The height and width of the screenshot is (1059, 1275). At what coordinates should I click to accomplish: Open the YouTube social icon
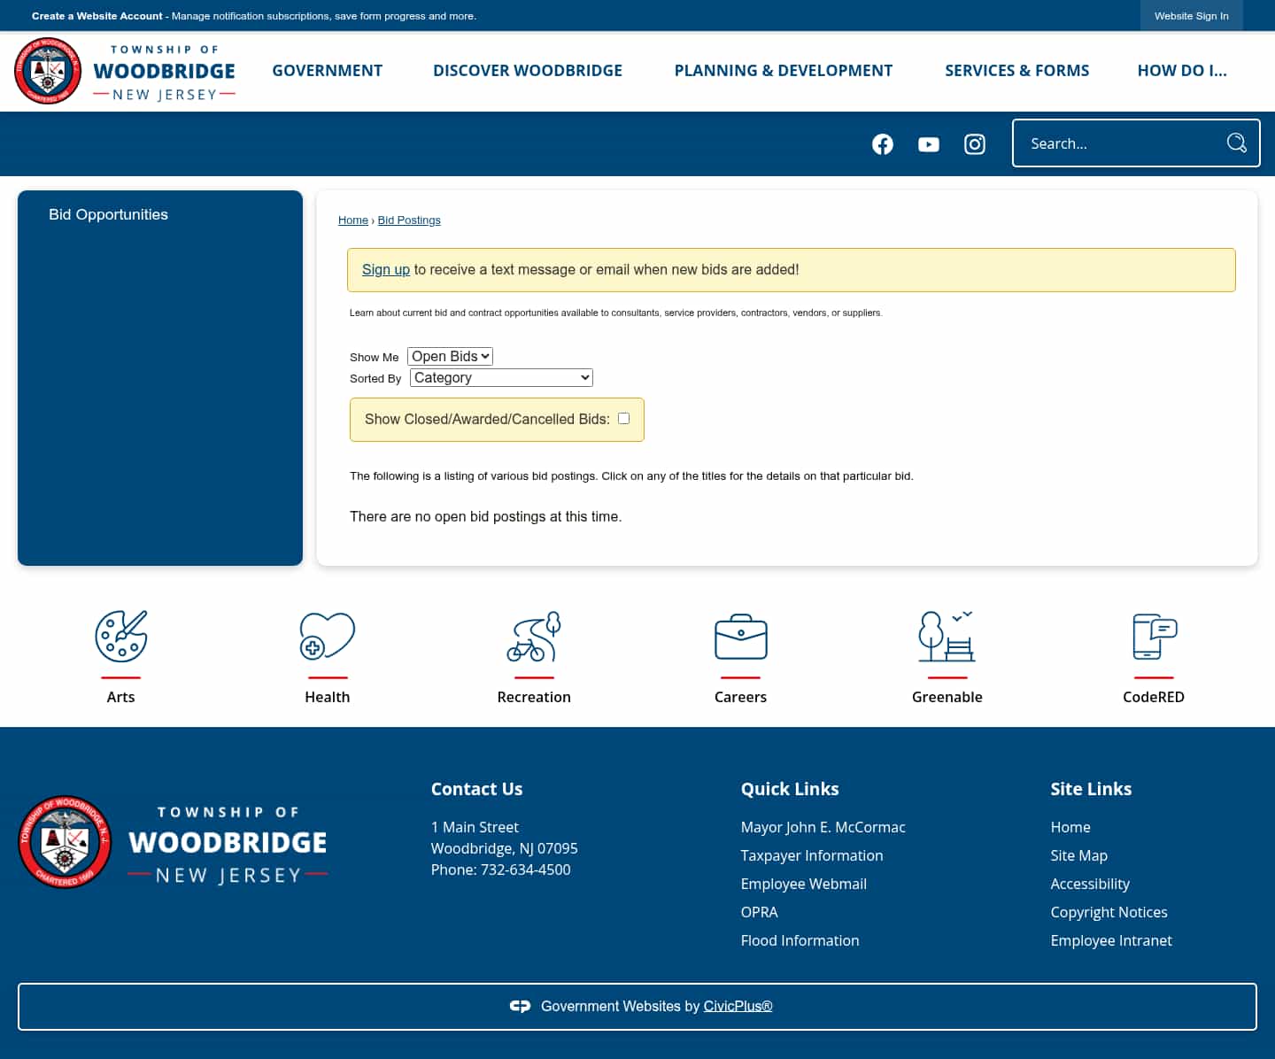click(x=928, y=144)
